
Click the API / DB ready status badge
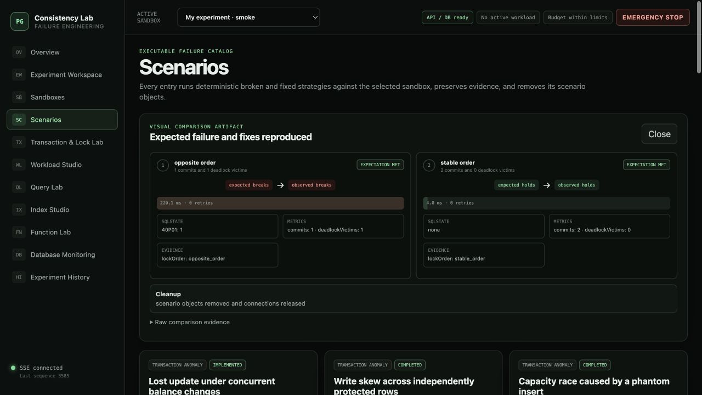447,18
